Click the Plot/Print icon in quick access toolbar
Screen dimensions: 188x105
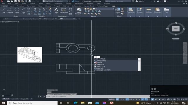click(30, 1)
